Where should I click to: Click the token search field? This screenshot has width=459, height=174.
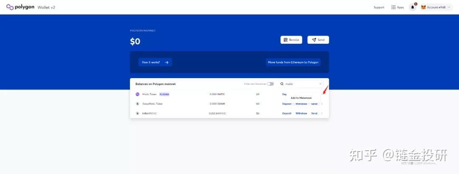click(x=301, y=84)
